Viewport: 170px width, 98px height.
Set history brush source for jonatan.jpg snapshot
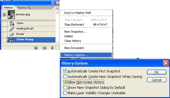pyautogui.click(x=4, y=15)
